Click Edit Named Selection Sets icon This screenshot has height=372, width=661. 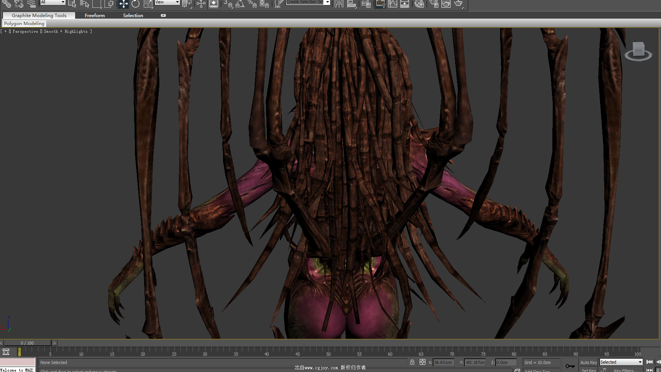pos(279,4)
